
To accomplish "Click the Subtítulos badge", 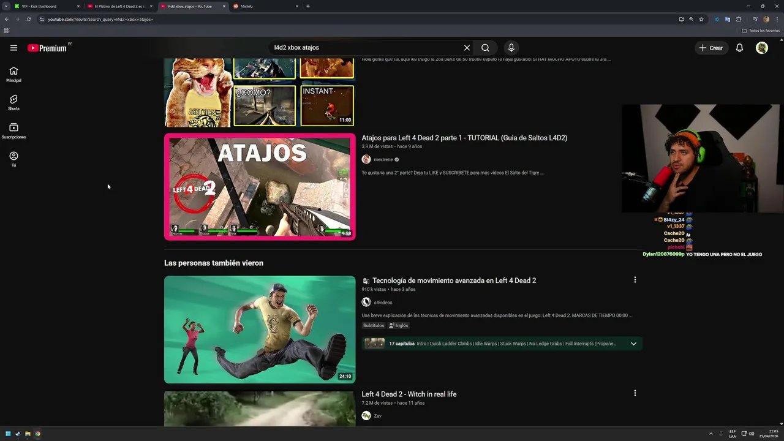I will pyautogui.click(x=374, y=325).
